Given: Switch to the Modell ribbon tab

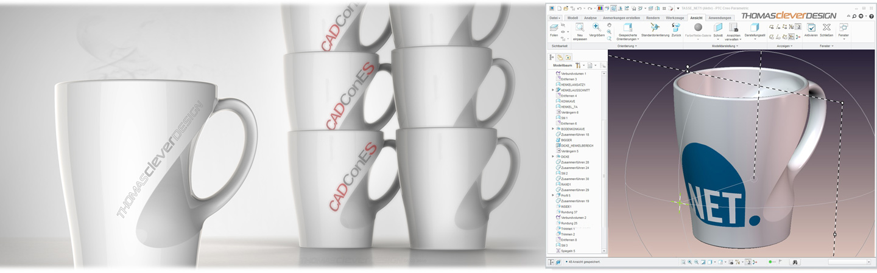Looking at the screenshot, I should [x=572, y=18].
